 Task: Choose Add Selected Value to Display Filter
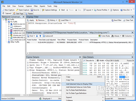[83, 84]
